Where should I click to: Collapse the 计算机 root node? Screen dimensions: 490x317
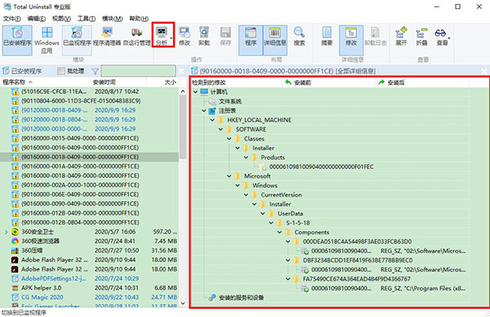tap(196, 92)
